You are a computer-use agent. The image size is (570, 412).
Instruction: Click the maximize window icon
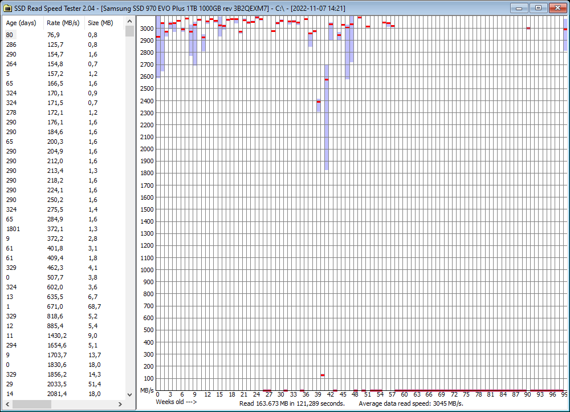coord(537,8)
